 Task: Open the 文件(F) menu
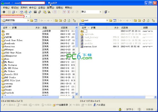click(24, 8)
